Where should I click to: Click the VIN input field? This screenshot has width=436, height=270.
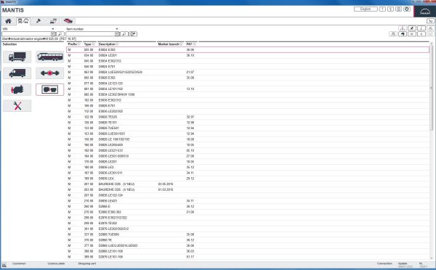tap(26, 34)
